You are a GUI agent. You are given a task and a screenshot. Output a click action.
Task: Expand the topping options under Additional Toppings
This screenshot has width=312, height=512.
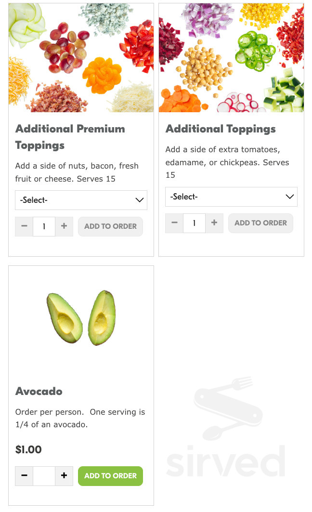pos(231,197)
